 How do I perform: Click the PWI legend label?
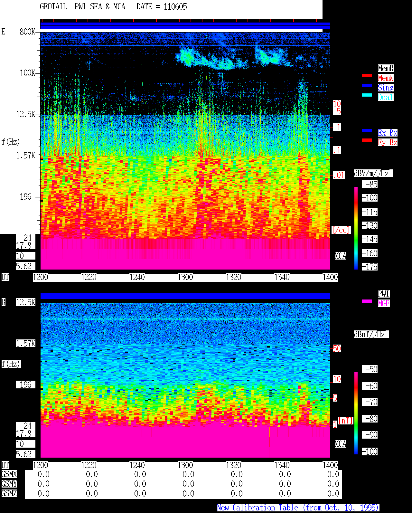point(384,294)
